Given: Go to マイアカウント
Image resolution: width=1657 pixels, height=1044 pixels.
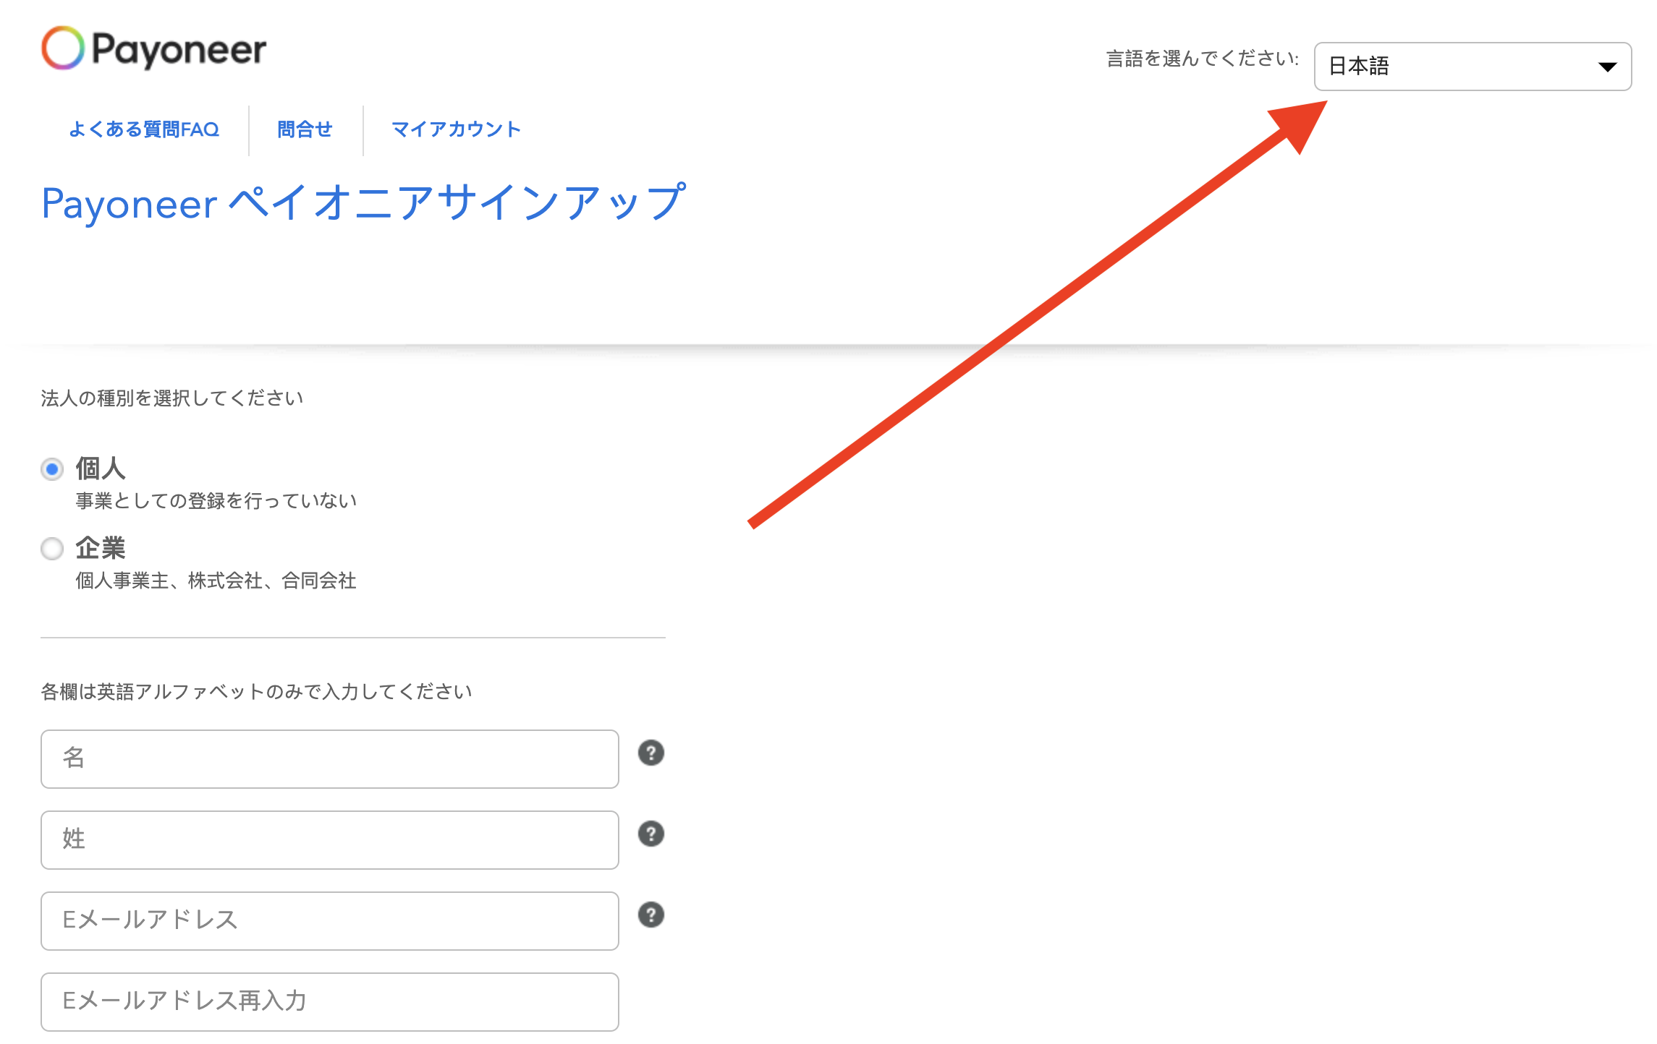Looking at the screenshot, I should pos(456,129).
